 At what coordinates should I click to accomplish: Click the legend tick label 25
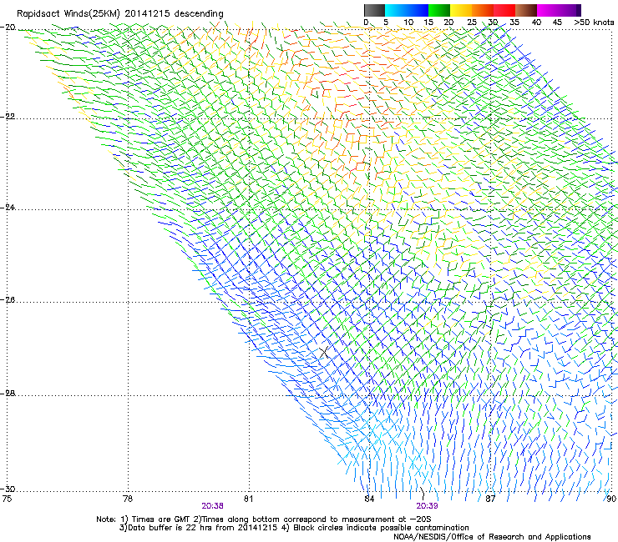(x=472, y=23)
